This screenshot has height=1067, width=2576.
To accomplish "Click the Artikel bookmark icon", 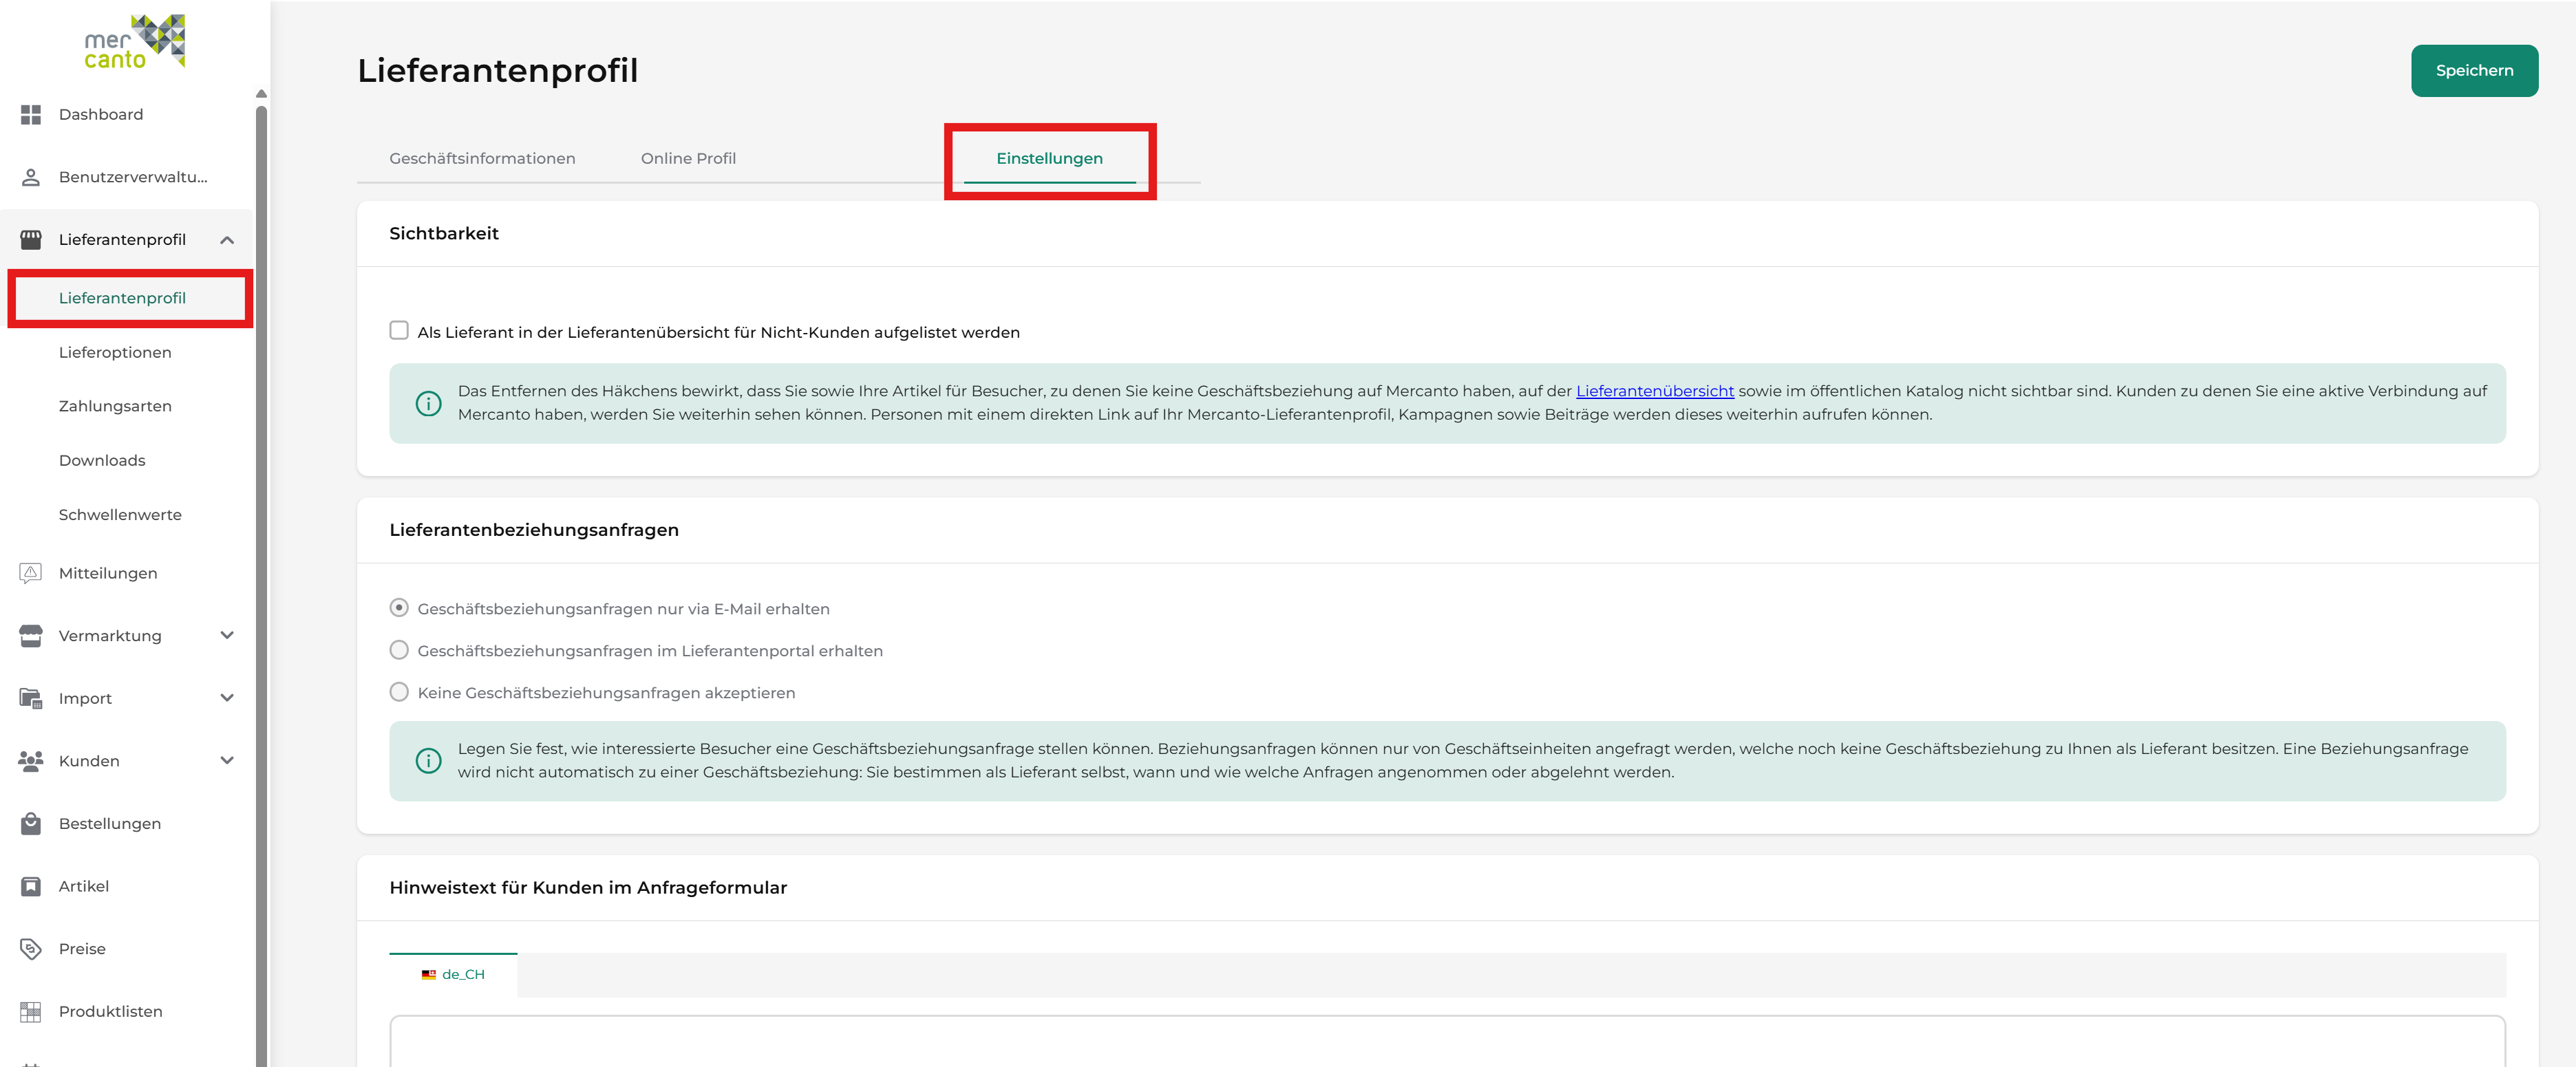I will [x=31, y=886].
